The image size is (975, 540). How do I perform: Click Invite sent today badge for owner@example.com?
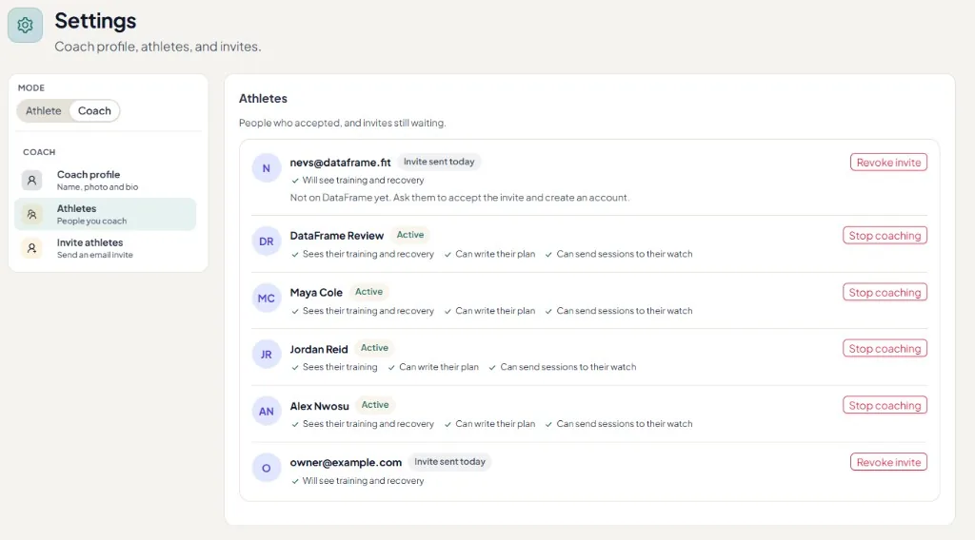click(x=449, y=462)
